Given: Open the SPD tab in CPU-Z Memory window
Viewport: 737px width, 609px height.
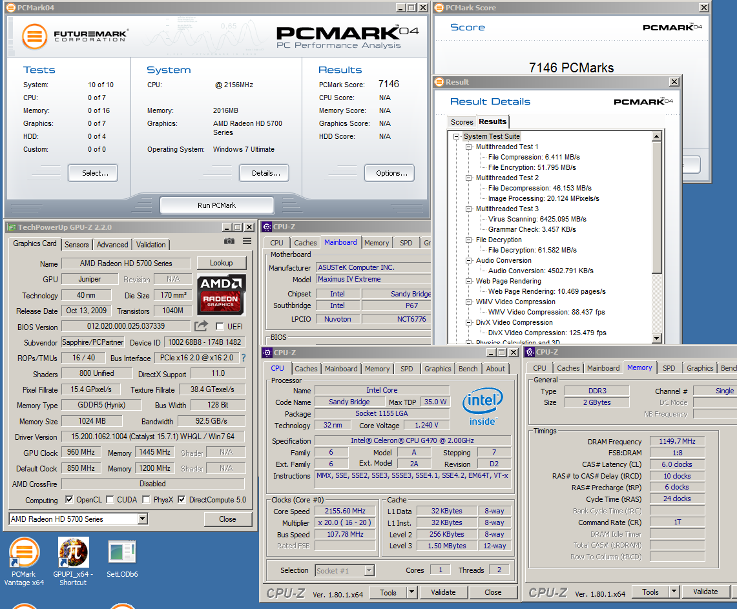Looking at the screenshot, I should point(669,368).
